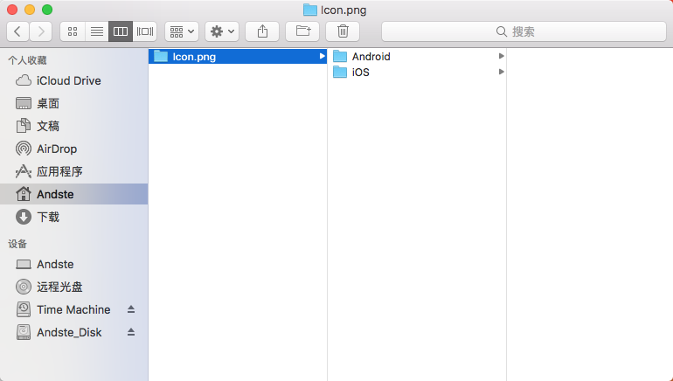Select the iOS folder
Screen dimensions: 673x381
point(417,72)
